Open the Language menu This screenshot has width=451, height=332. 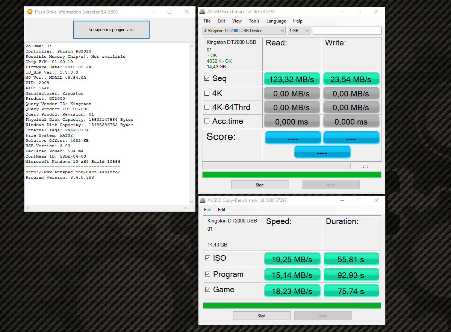(276, 21)
